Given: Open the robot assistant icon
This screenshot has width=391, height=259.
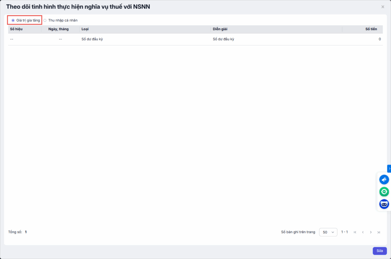Looking at the screenshot, I should click(x=384, y=204).
